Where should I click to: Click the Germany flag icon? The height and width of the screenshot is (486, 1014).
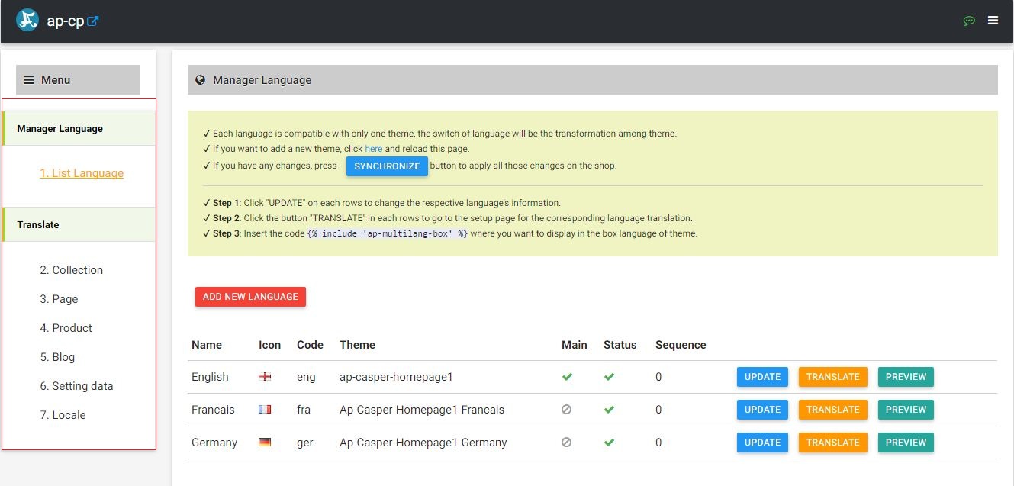point(265,443)
